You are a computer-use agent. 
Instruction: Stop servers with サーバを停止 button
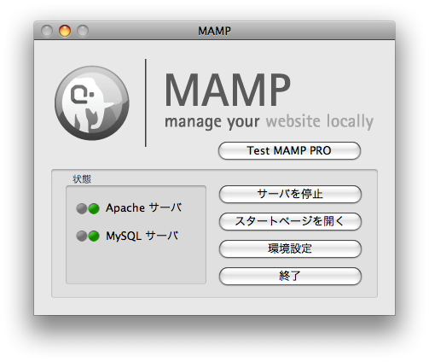290,194
